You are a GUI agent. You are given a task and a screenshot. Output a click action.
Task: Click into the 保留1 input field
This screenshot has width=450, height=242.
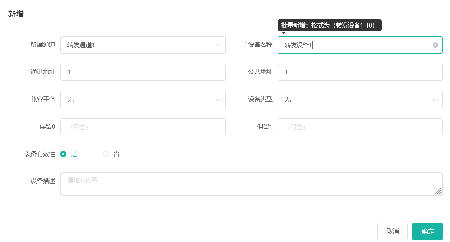pyautogui.click(x=360, y=127)
